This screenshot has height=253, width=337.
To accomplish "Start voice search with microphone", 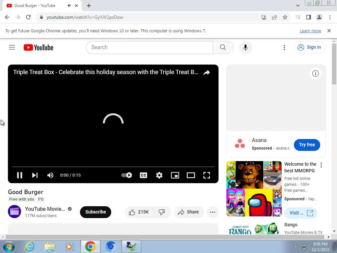I will pyautogui.click(x=245, y=47).
